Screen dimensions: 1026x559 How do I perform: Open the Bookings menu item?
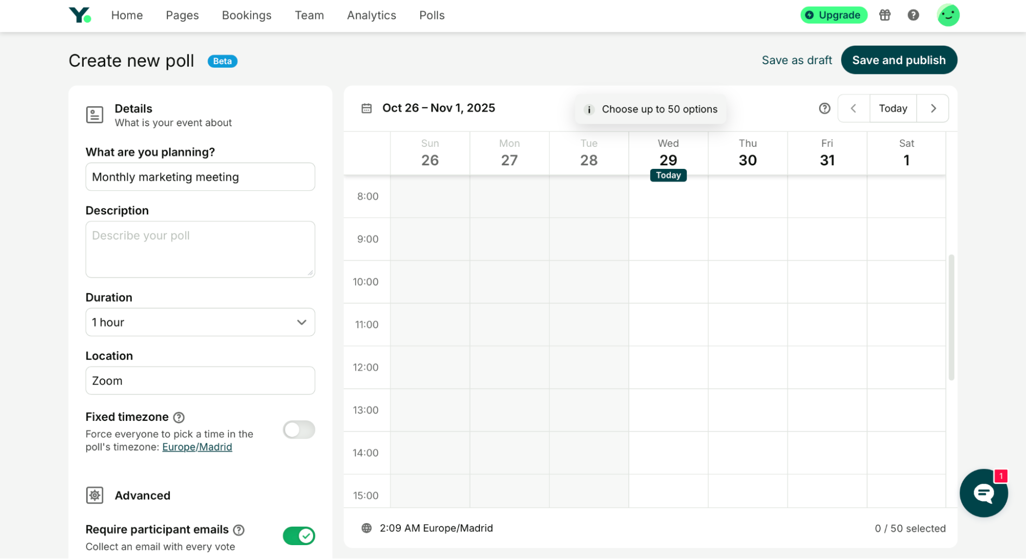coord(246,15)
